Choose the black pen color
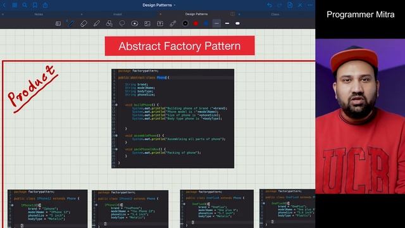Viewport: 405px width, 228px height. click(185, 23)
